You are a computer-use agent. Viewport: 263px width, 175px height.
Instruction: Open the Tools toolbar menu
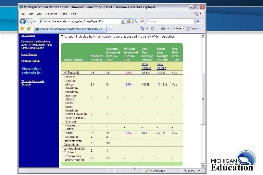pyautogui.click(x=193, y=29)
